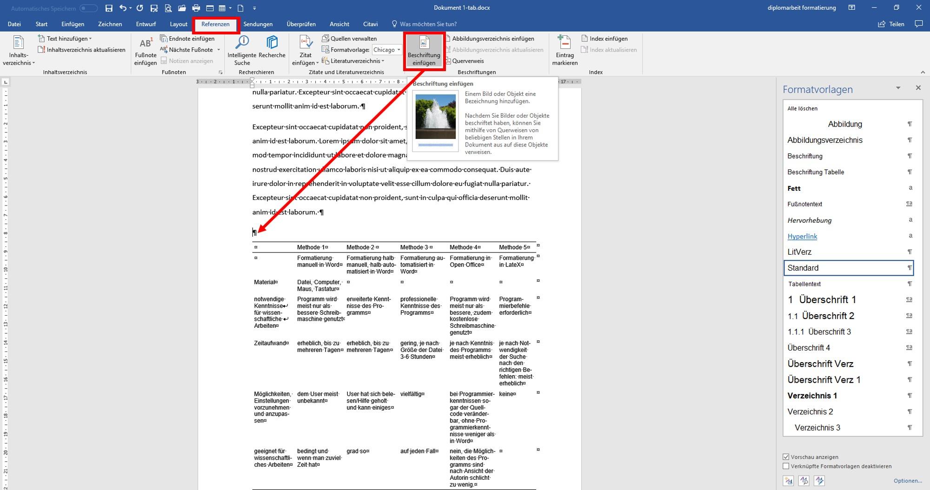Image resolution: width=930 pixels, height=490 pixels.
Task: Click Beschriftung einfügen
Action: click(x=424, y=51)
